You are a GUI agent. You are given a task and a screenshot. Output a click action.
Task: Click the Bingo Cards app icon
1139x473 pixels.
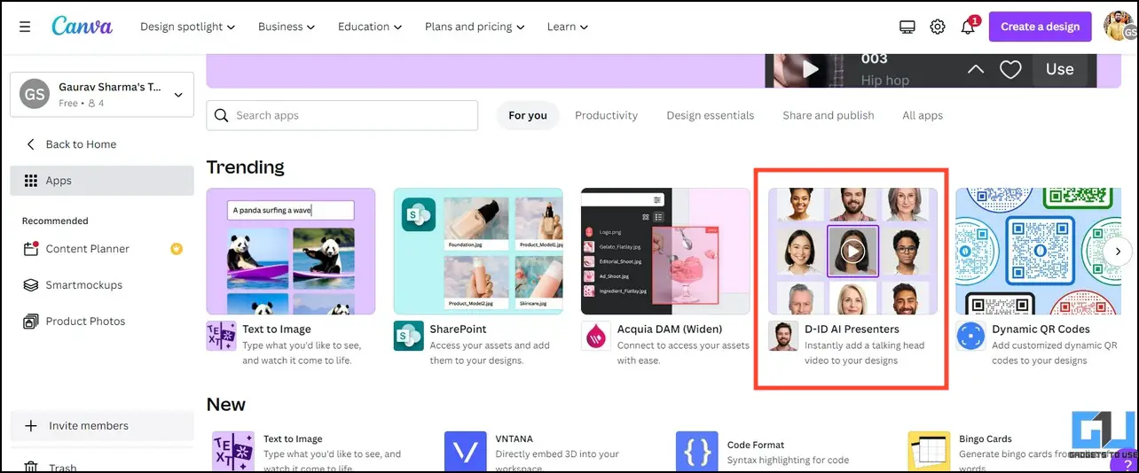coord(929,452)
